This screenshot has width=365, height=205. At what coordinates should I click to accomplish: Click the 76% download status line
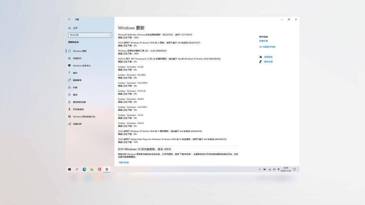pos(128,142)
